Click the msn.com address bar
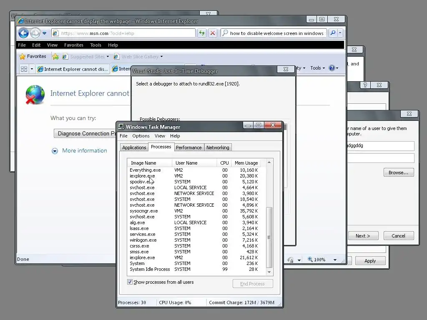The width and height of the screenshot is (427, 320). pos(123,33)
